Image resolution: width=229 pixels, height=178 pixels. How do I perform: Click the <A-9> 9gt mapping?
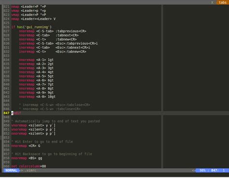[x=36, y=93]
